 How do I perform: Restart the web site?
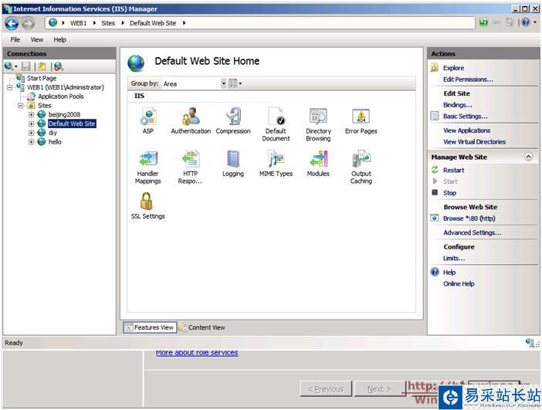pos(453,170)
